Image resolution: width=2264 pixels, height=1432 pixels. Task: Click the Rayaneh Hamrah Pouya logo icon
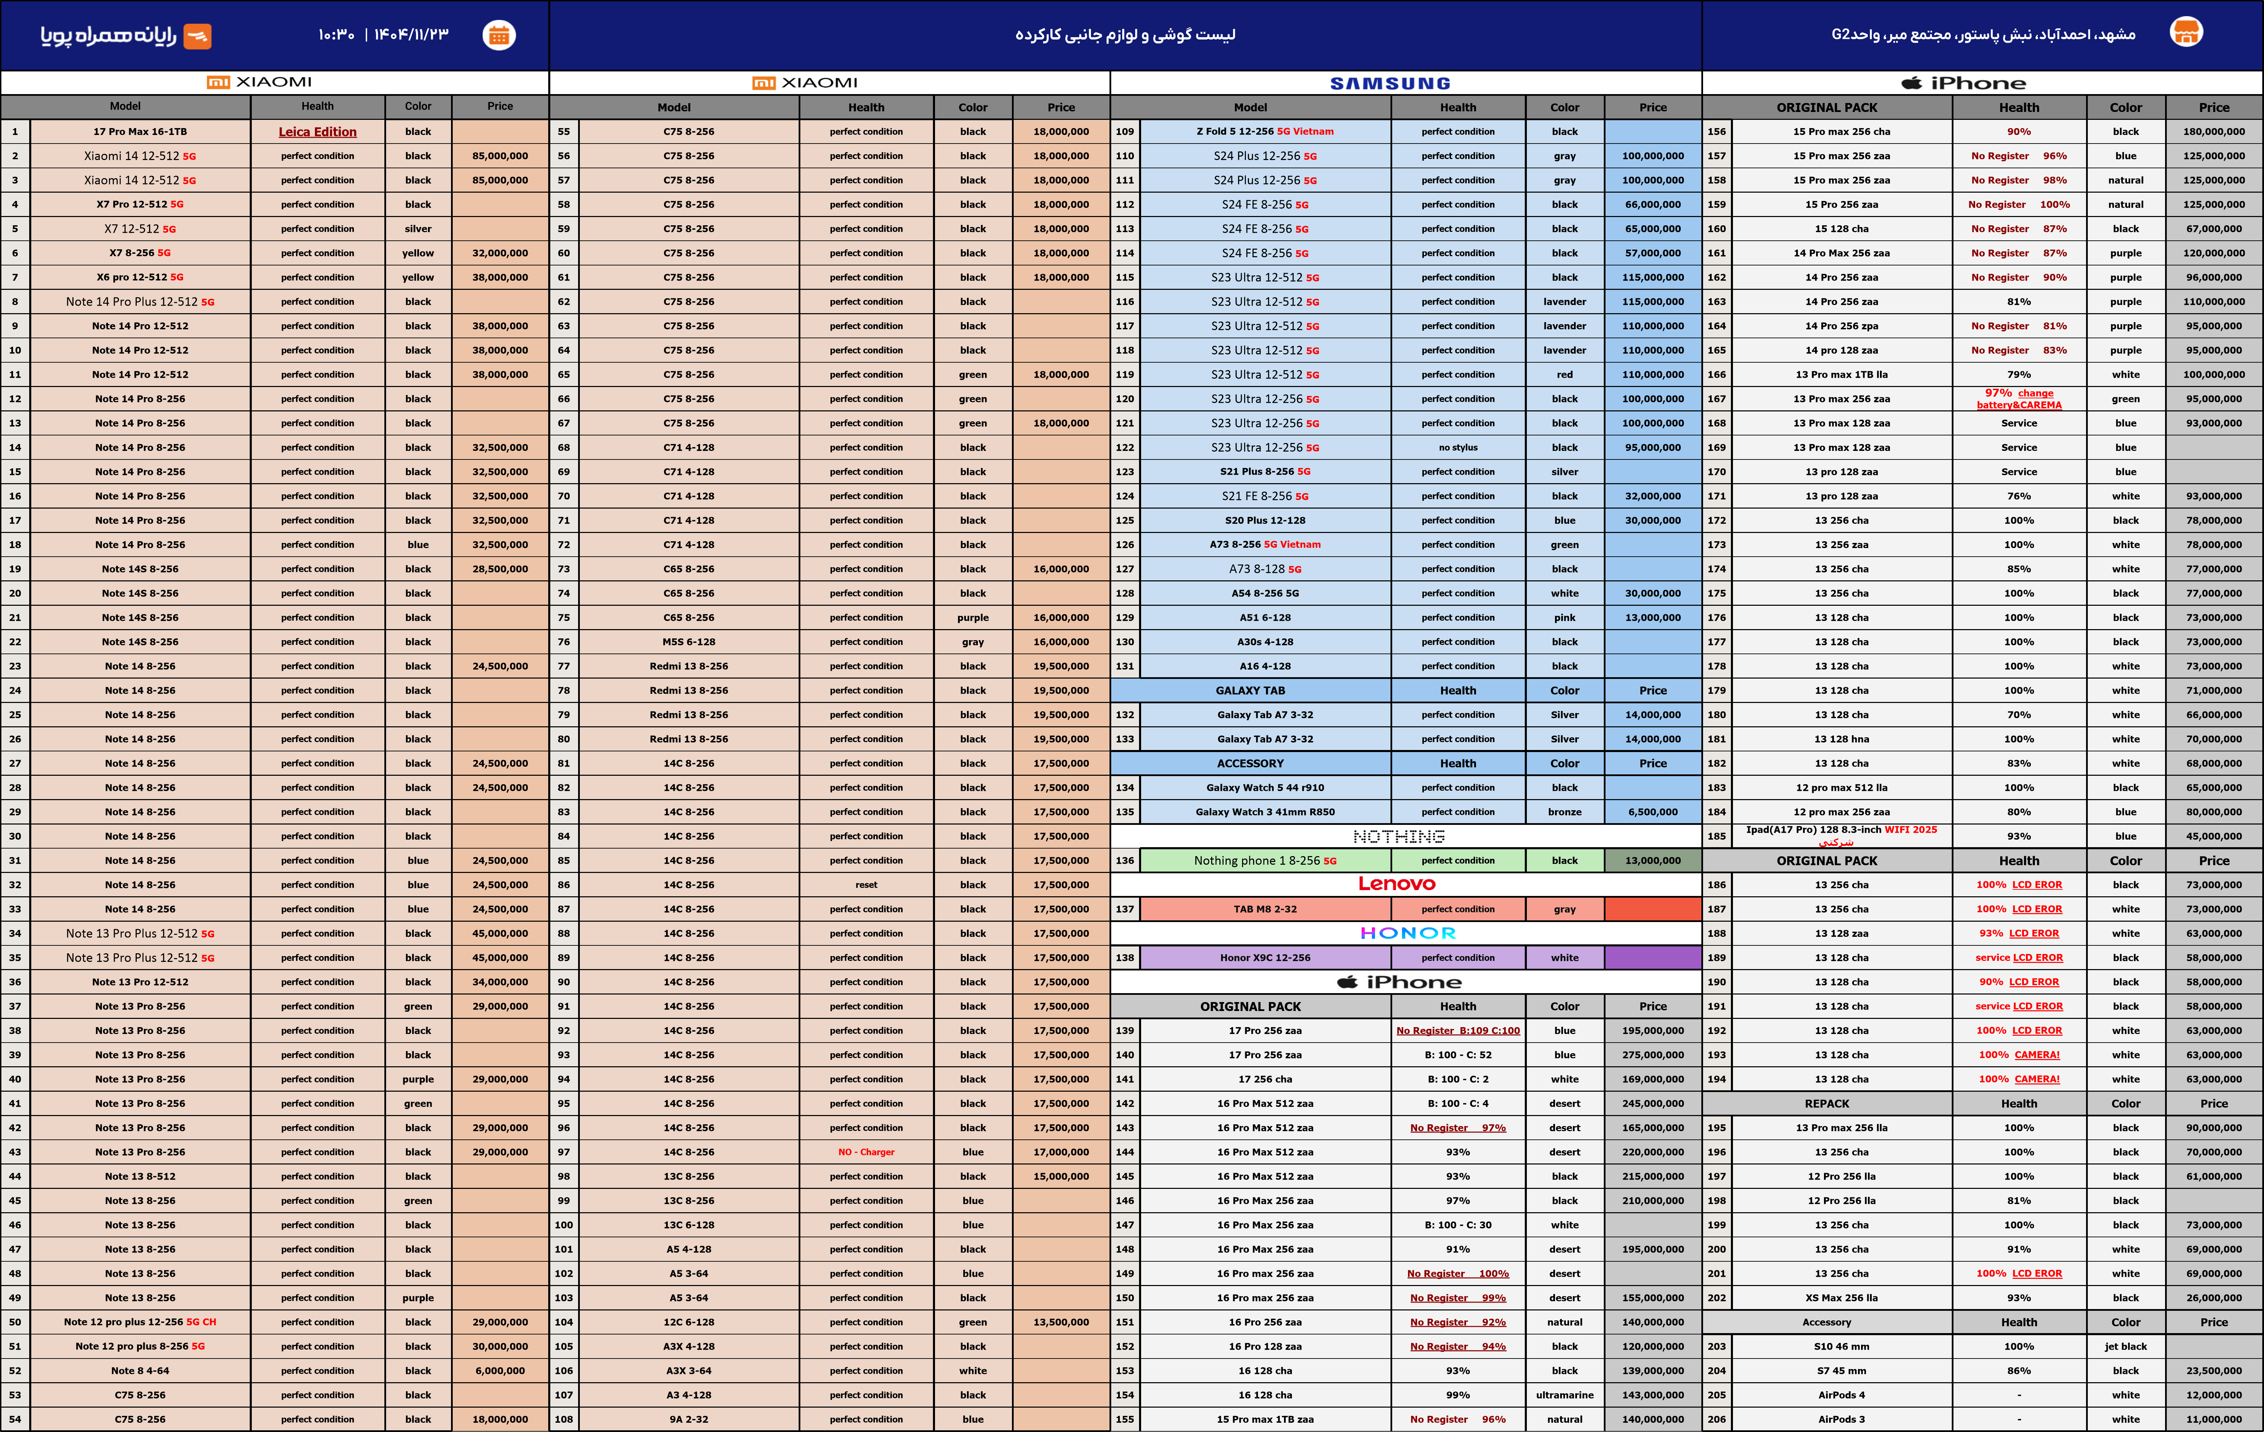(x=198, y=36)
